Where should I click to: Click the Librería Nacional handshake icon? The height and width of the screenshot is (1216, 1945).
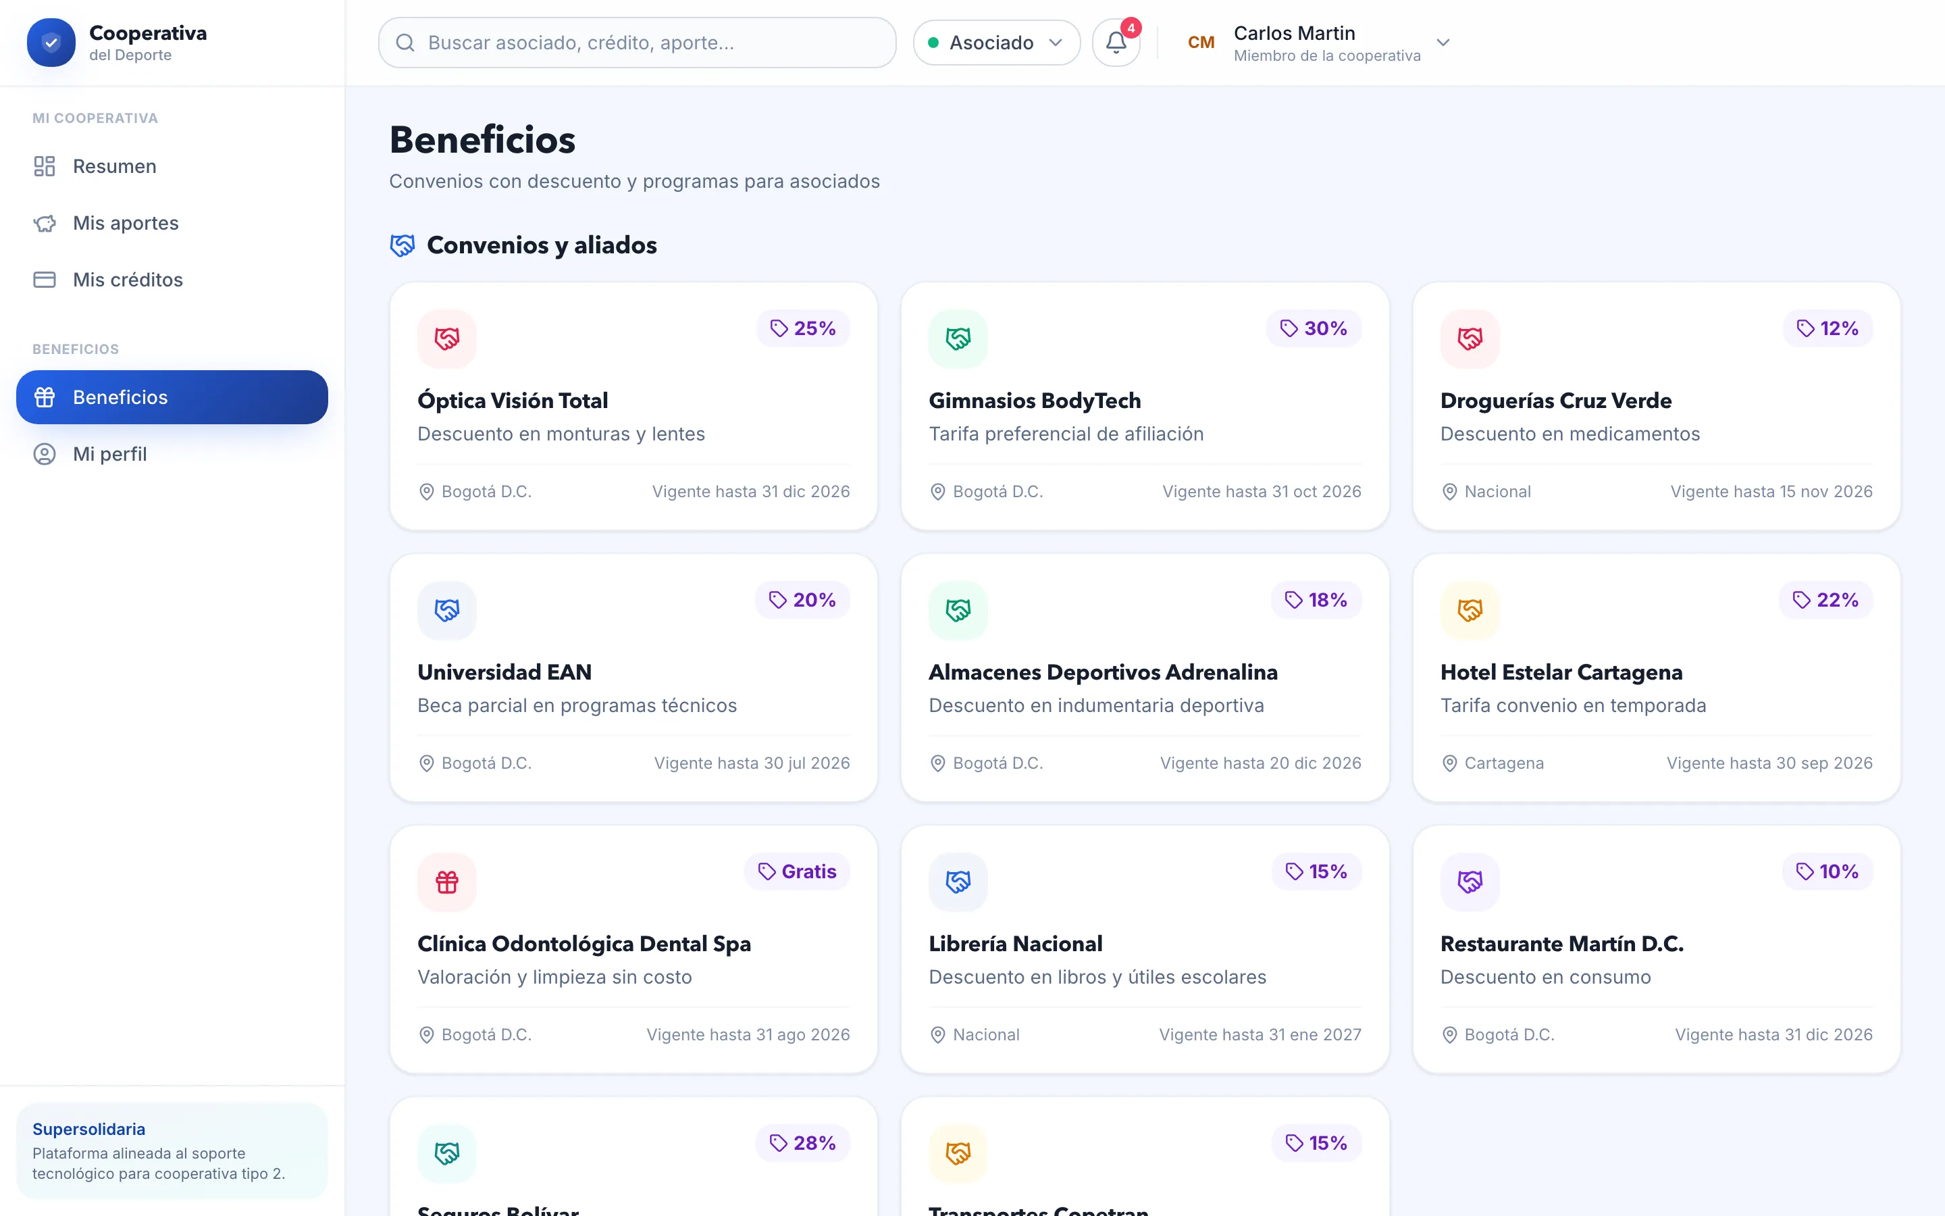(958, 882)
